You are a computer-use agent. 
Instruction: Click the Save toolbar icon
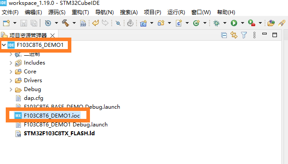23,23
